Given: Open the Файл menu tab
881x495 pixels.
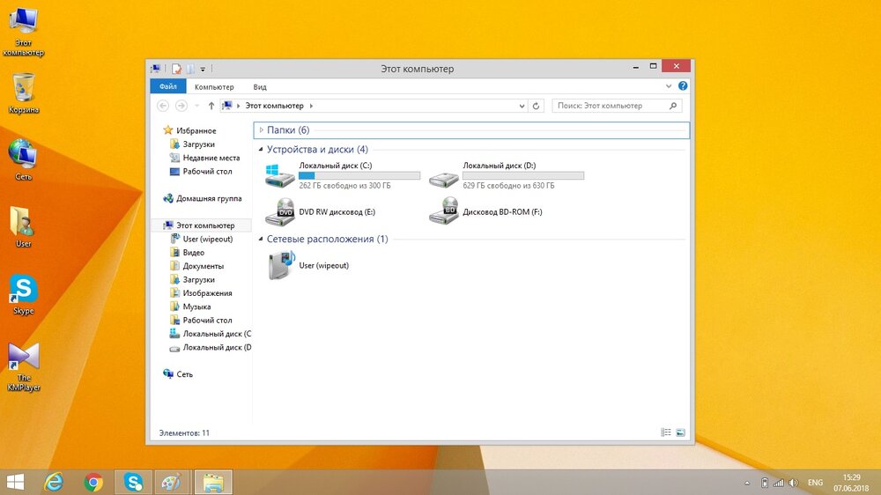Looking at the screenshot, I should click(167, 87).
